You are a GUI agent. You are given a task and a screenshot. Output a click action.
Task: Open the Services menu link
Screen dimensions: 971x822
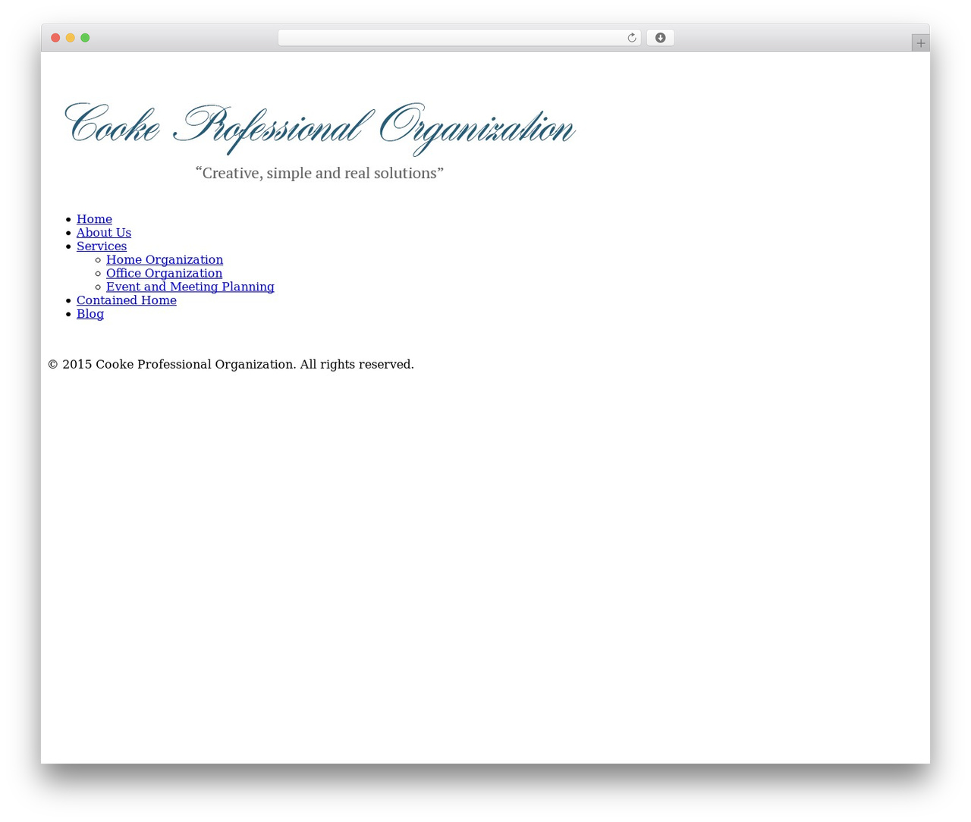pyautogui.click(x=102, y=246)
